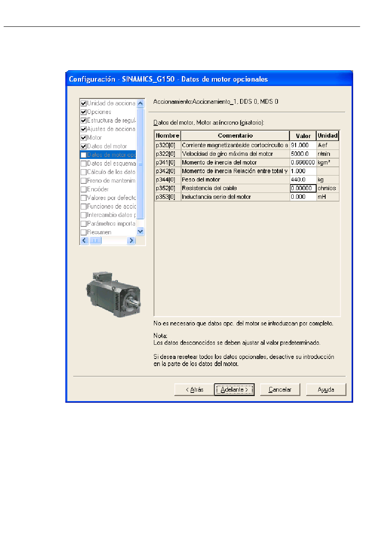Screen dimensions: 374x551
Task: Select the p344[0] parameter name cell
Action: pos(168,180)
